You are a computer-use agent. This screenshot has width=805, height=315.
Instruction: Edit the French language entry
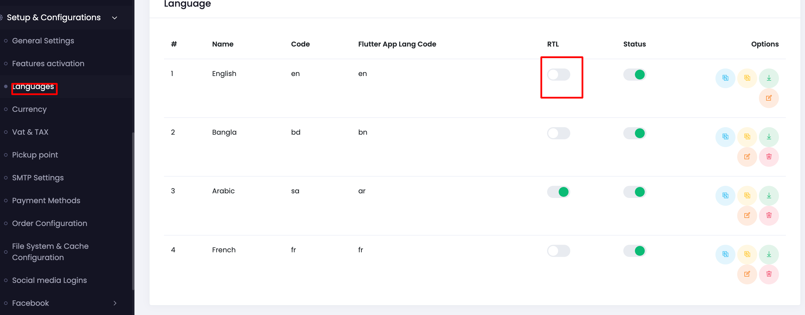pos(747,274)
